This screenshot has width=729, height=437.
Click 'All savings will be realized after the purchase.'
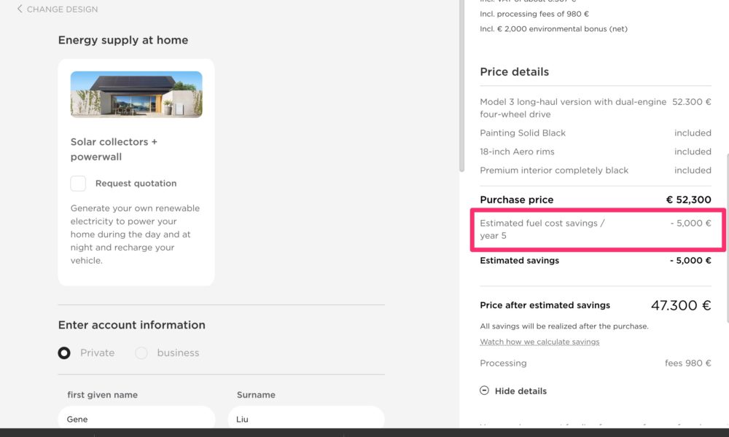click(x=564, y=326)
